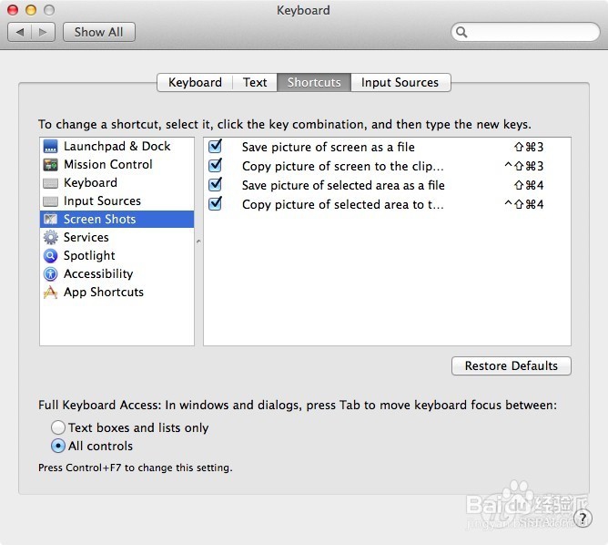Screen dimensions: 608x545
Task: Uncheck Save picture of screen as a file
Action: [215, 147]
